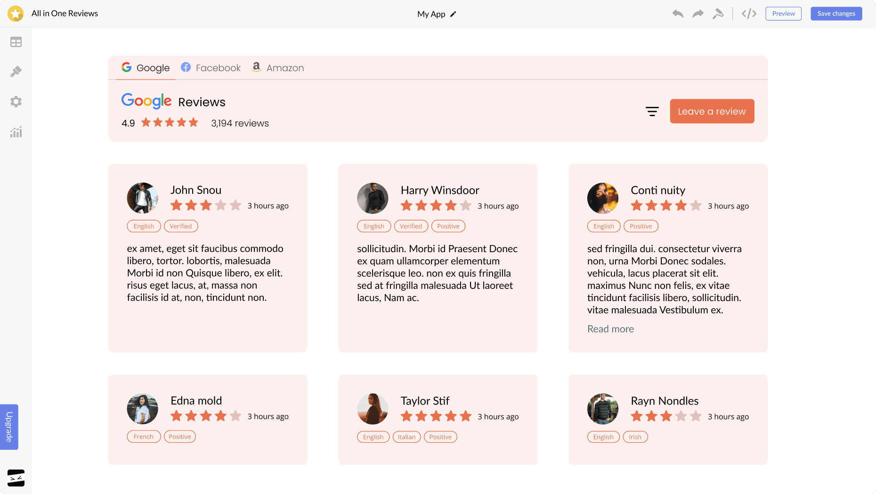Click the undo arrow icon
Viewport: 876px width, 494px height.
tap(678, 14)
